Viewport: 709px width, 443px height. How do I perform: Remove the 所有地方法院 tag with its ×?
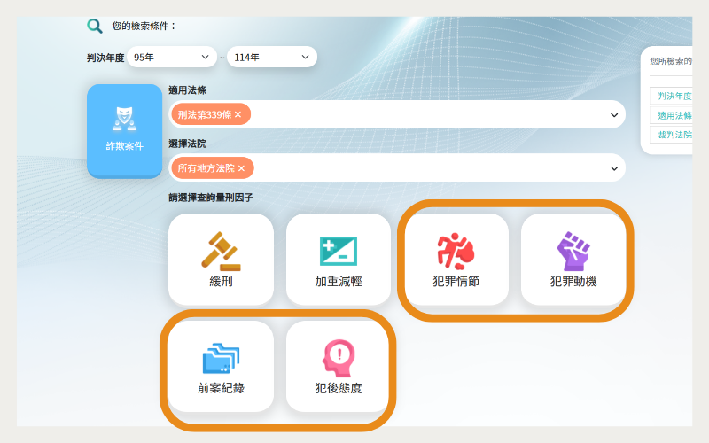(x=241, y=168)
